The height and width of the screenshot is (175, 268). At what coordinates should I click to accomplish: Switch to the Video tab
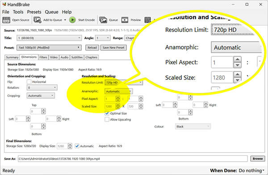click(54, 57)
